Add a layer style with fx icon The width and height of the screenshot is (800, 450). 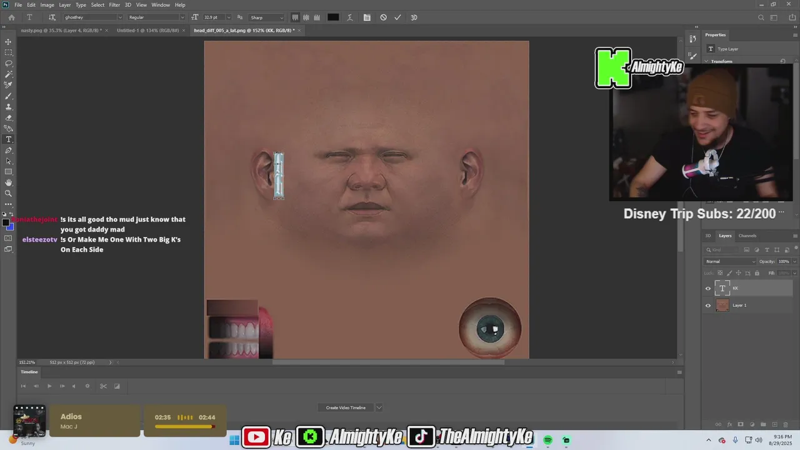coord(729,424)
